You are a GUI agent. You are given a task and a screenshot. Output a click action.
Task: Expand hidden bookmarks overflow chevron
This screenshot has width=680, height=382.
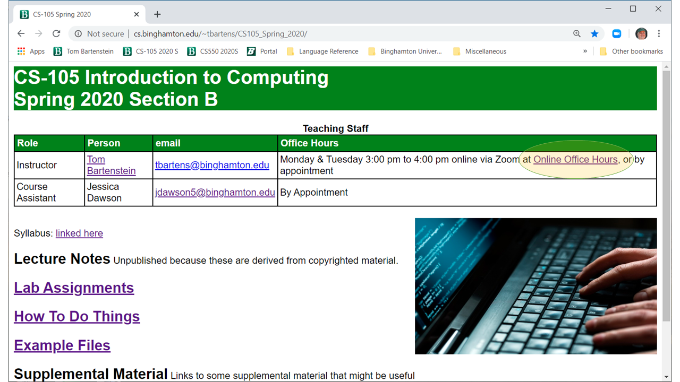(585, 51)
